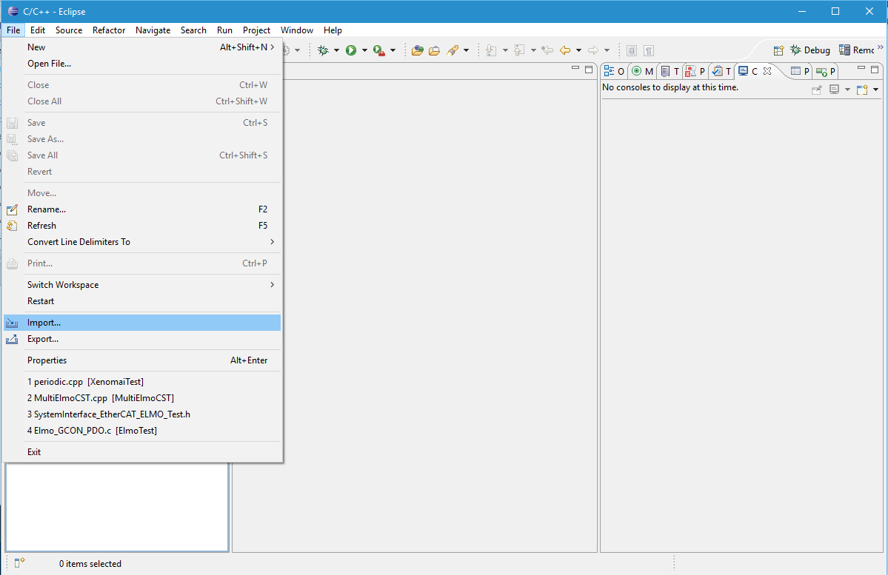Switch to the Remote perspective button

[x=856, y=50]
